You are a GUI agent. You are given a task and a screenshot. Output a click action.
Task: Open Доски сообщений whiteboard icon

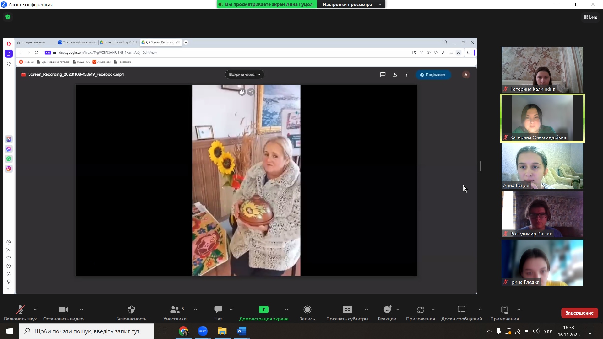tap(461, 310)
